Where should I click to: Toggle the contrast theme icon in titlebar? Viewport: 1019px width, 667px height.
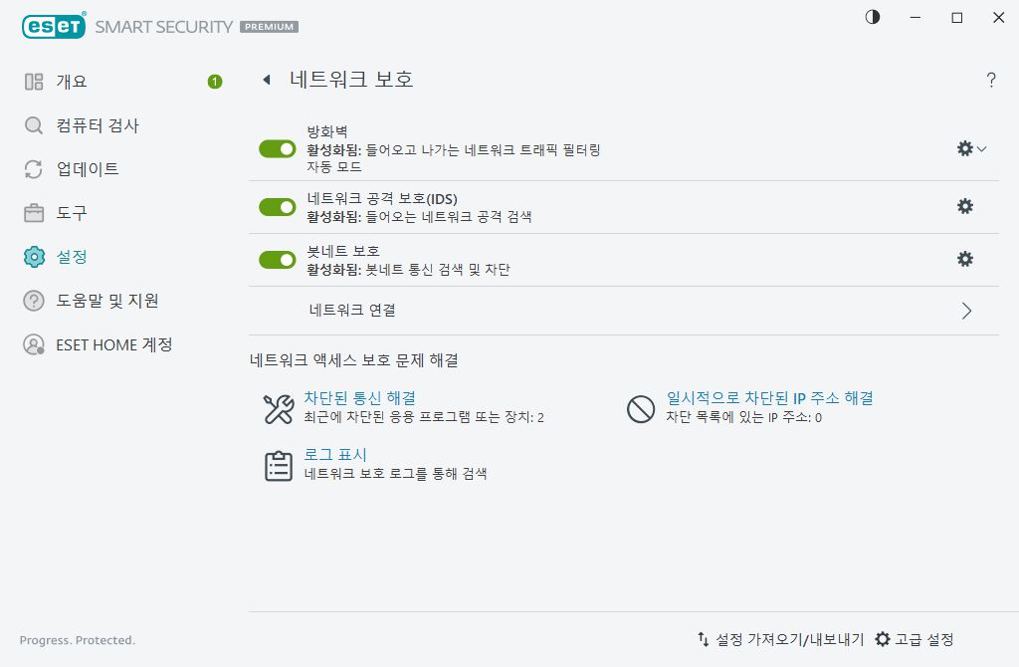[x=872, y=17]
